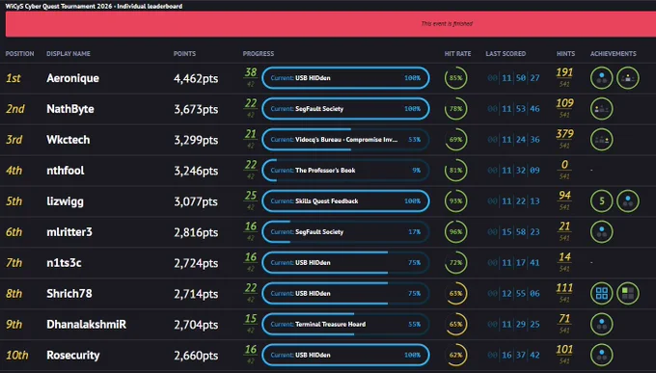Open Wkctech's player profile
Viewport: 656px width, 373px height.
(x=68, y=140)
